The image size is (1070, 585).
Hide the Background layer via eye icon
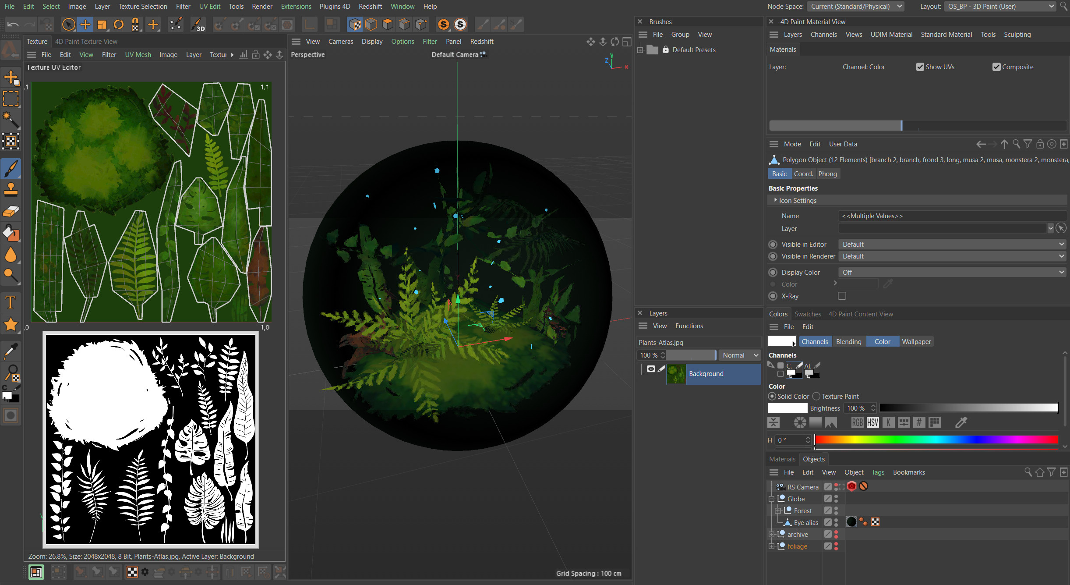[x=651, y=369]
